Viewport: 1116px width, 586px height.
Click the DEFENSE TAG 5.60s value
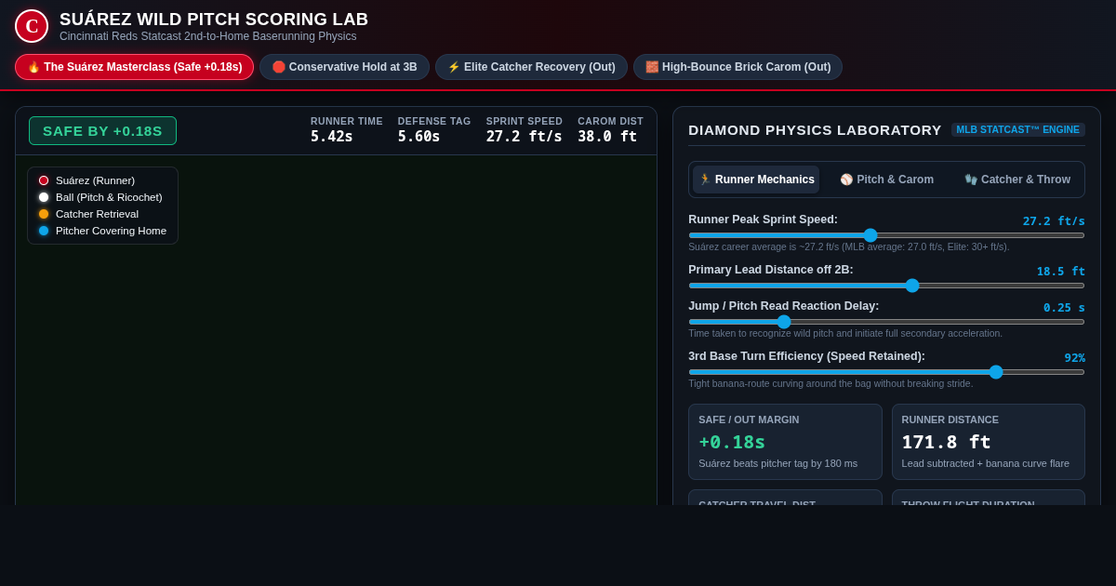coord(418,137)
